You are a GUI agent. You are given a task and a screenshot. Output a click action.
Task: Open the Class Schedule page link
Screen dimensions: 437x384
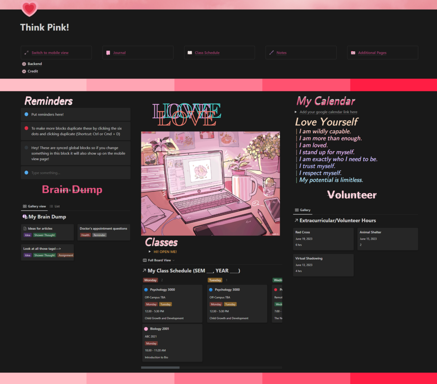click(x=207, y=53)
